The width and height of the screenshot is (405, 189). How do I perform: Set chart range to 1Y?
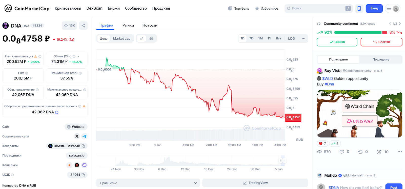269,38
